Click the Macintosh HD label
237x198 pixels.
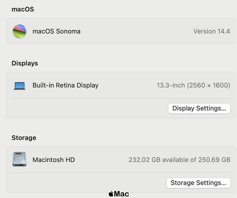coord(54,160)
